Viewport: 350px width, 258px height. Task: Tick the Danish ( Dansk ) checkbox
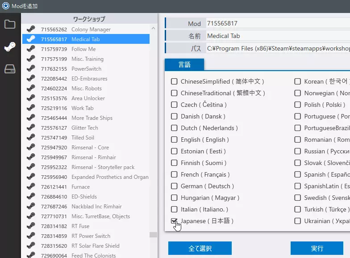tap(174, 116)
